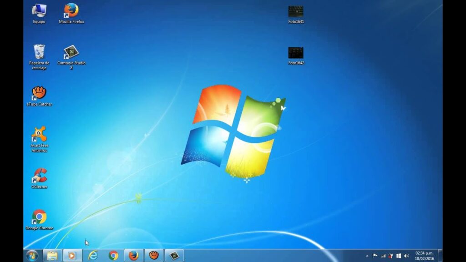Open Internet Explorer on the taskbar
The height and width of the screenshot is (262, 466).
(x=92, y=256)
